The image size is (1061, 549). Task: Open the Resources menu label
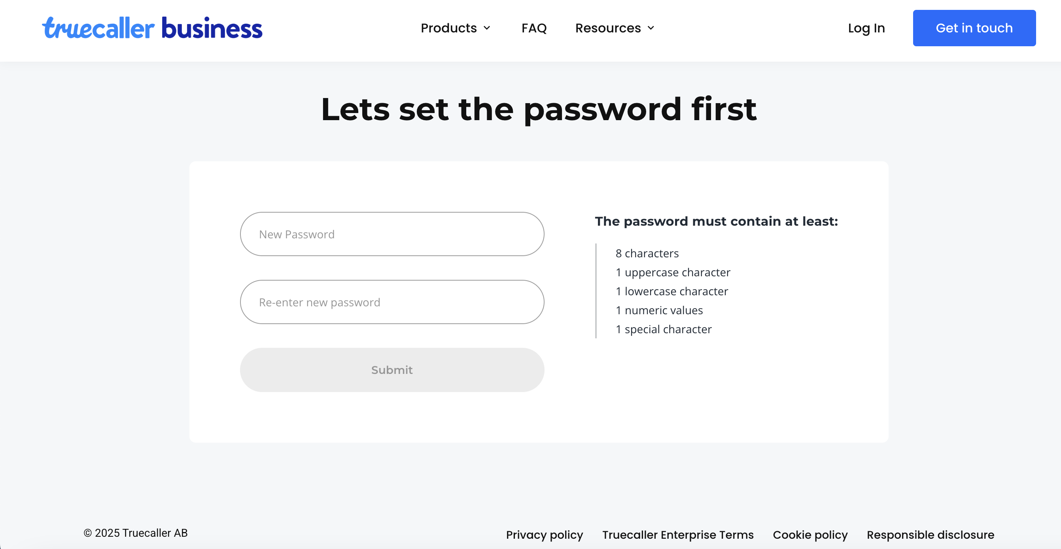click(x=607, y=28)
